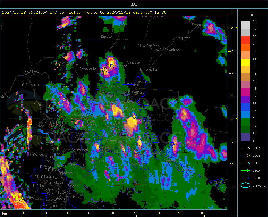Click the green VBCU arrow symbol in legend
The image size is (268, 217).
[245, 170]
